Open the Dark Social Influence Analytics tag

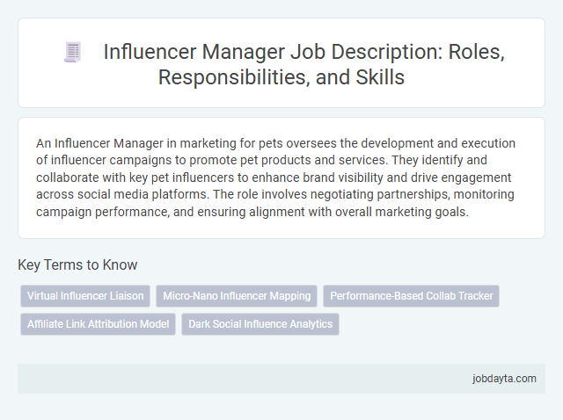[x=260, y=324]
